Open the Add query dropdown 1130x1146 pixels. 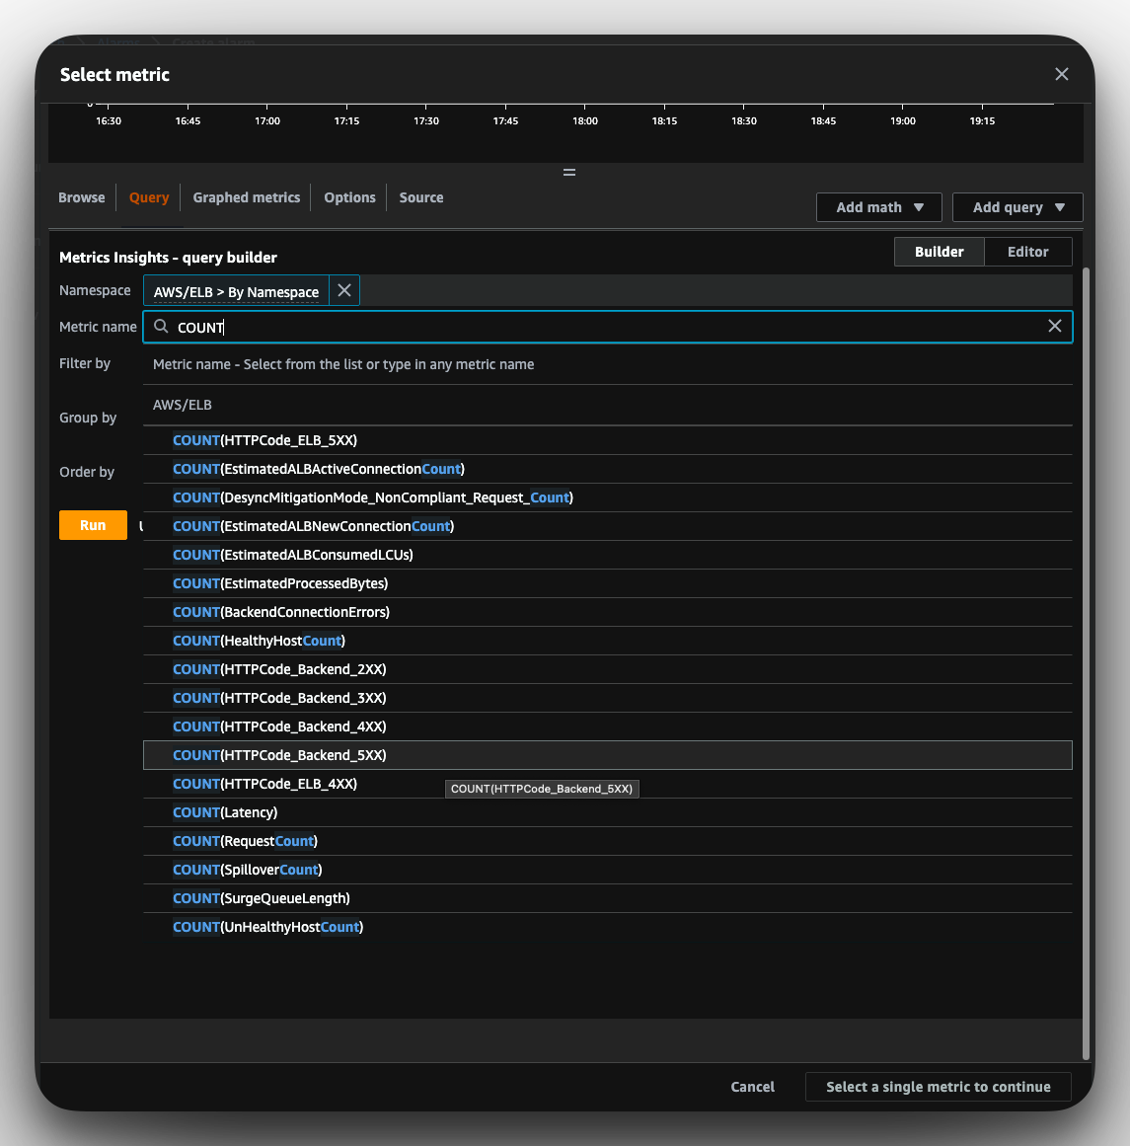[x=1017, y=207]
